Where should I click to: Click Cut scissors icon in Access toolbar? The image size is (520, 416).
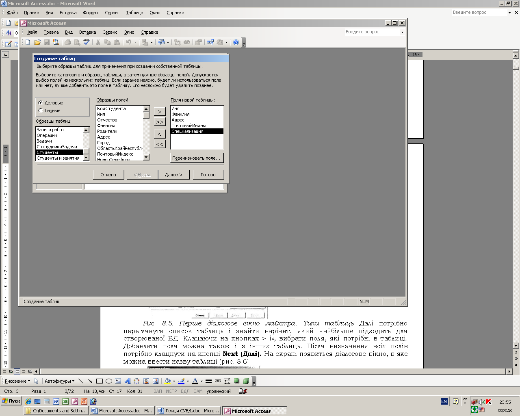click(98, 42)
